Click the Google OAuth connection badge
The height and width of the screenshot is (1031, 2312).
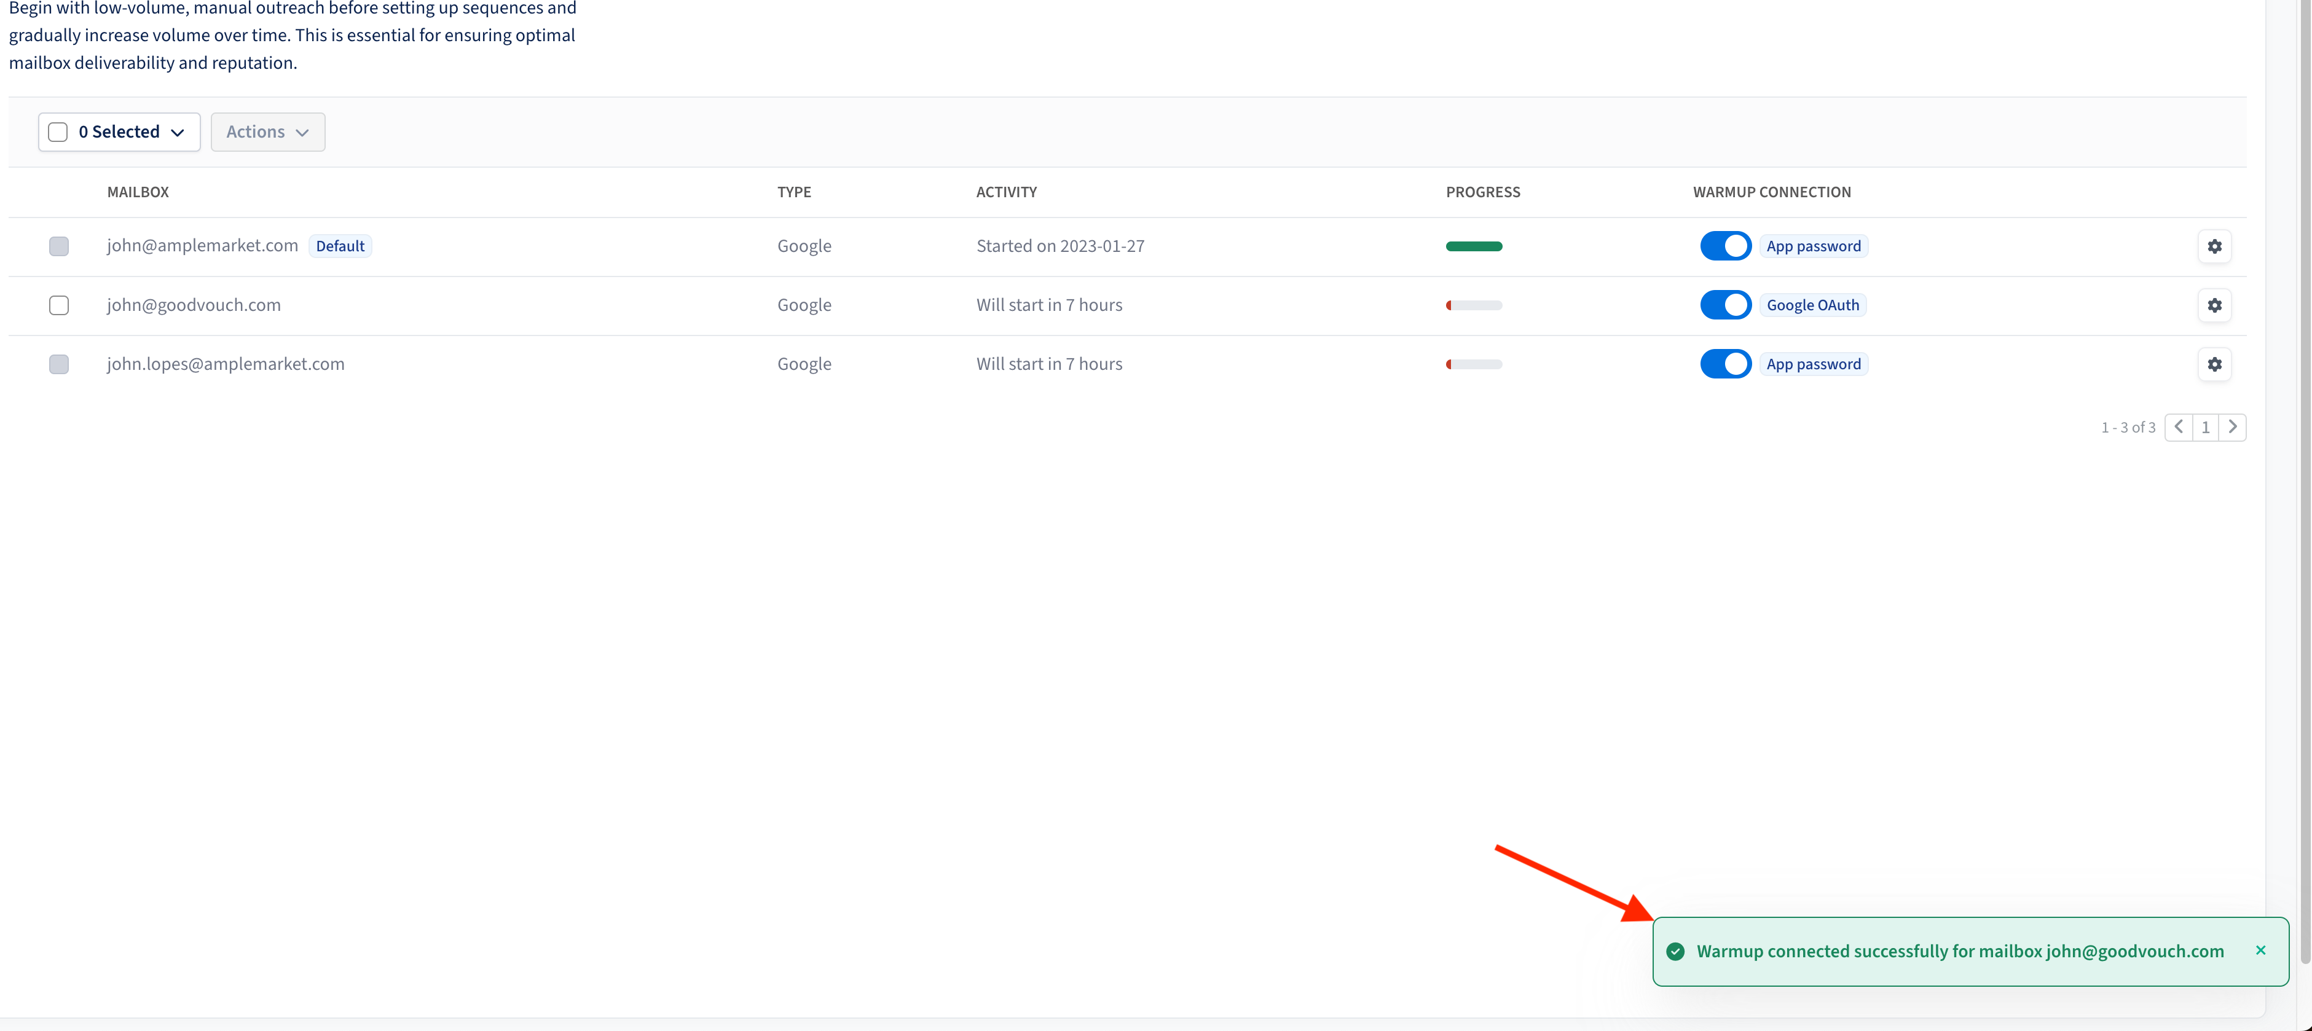[x=1812, y=305]
